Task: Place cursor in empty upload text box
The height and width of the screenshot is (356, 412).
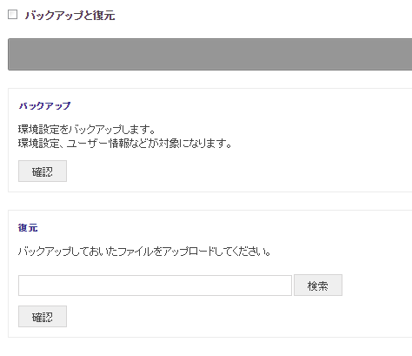Action: pyautogui.click(x=155, y=285)
